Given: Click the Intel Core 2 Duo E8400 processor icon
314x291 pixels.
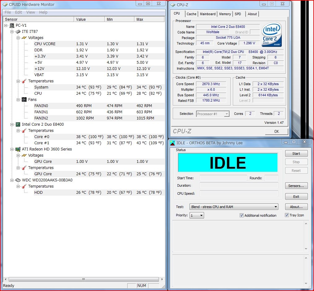Looking at the screenshot, I should pyautogui.click(x=18, y=124).
